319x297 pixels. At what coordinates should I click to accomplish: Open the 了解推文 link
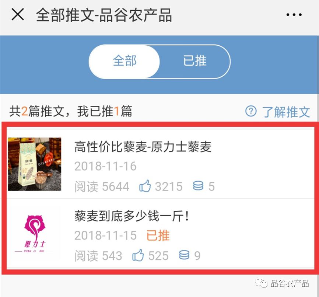pos(286,112)
